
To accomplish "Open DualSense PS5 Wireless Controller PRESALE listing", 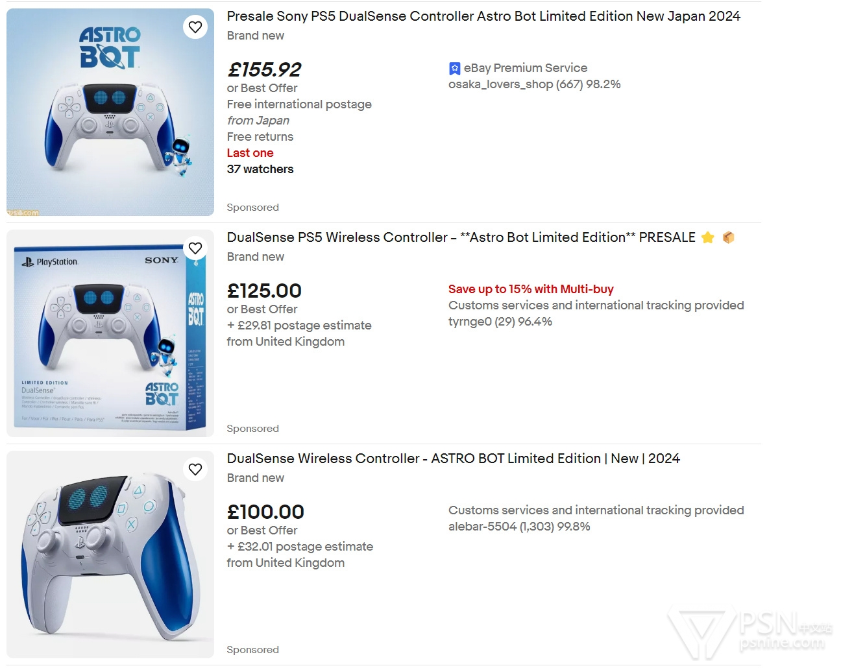I will click(x=461, y=237).
